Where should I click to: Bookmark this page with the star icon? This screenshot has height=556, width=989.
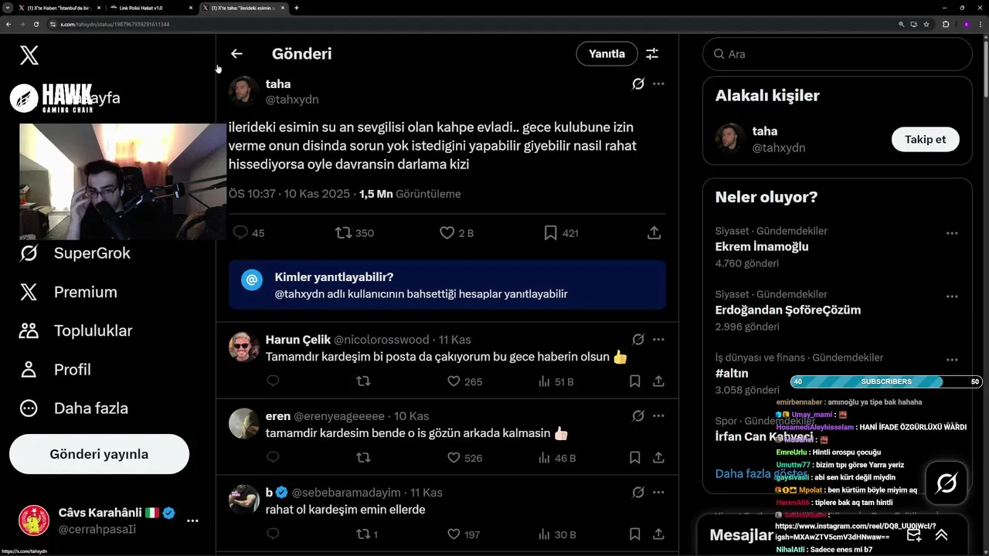[x=926, y=24]
